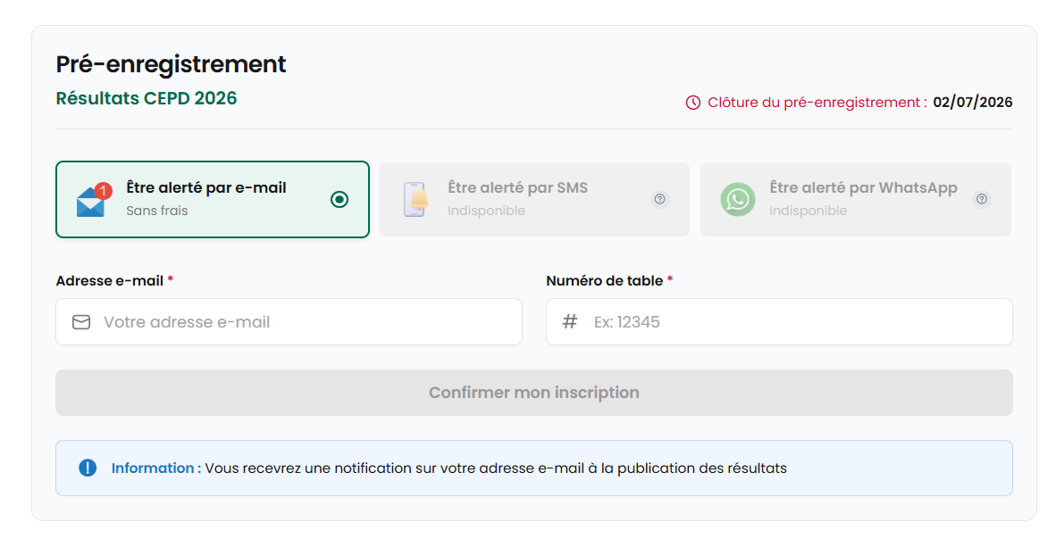
Task: Focus the 'Ex: 12345' table number field
Action: click(x=779, y=321)
